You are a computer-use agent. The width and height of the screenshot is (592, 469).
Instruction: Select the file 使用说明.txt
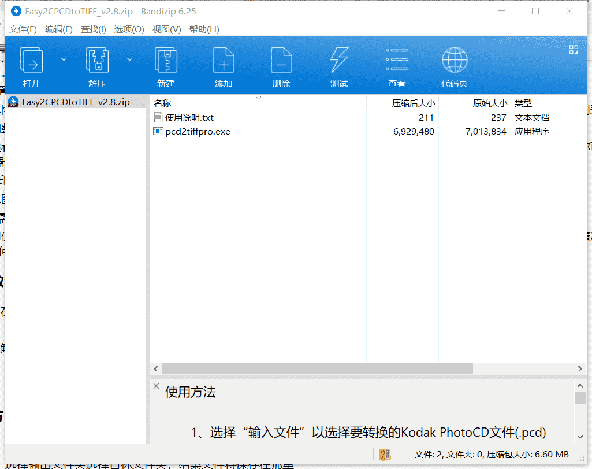coord(189,118)
